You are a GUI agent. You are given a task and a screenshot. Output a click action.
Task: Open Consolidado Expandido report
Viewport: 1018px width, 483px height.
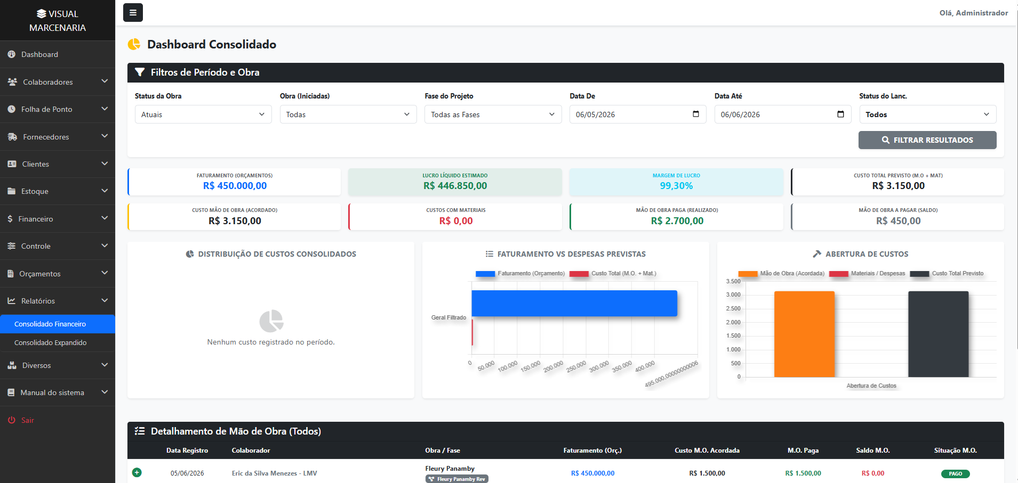pos(58,342)
